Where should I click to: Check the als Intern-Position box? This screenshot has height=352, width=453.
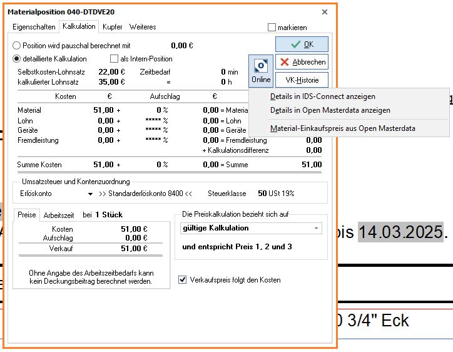tap(114, 59)
